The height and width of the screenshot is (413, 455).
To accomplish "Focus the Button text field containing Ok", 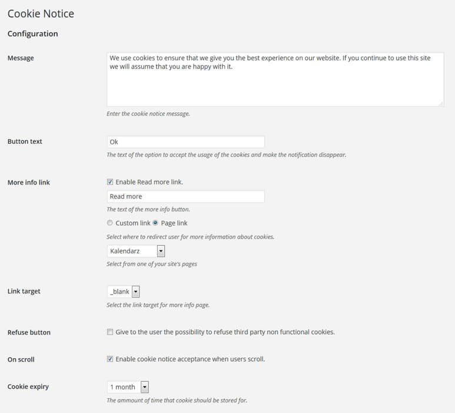I will pyautogui.click(x=186, y=142).
